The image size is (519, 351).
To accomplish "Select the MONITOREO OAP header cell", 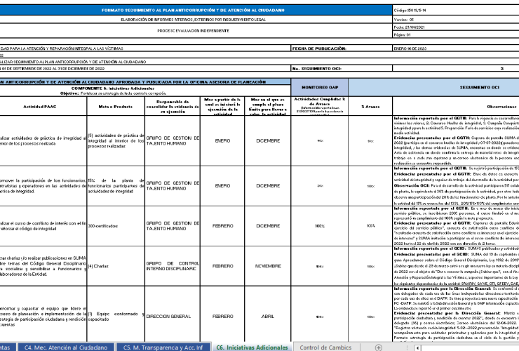I will coord(320,88).
